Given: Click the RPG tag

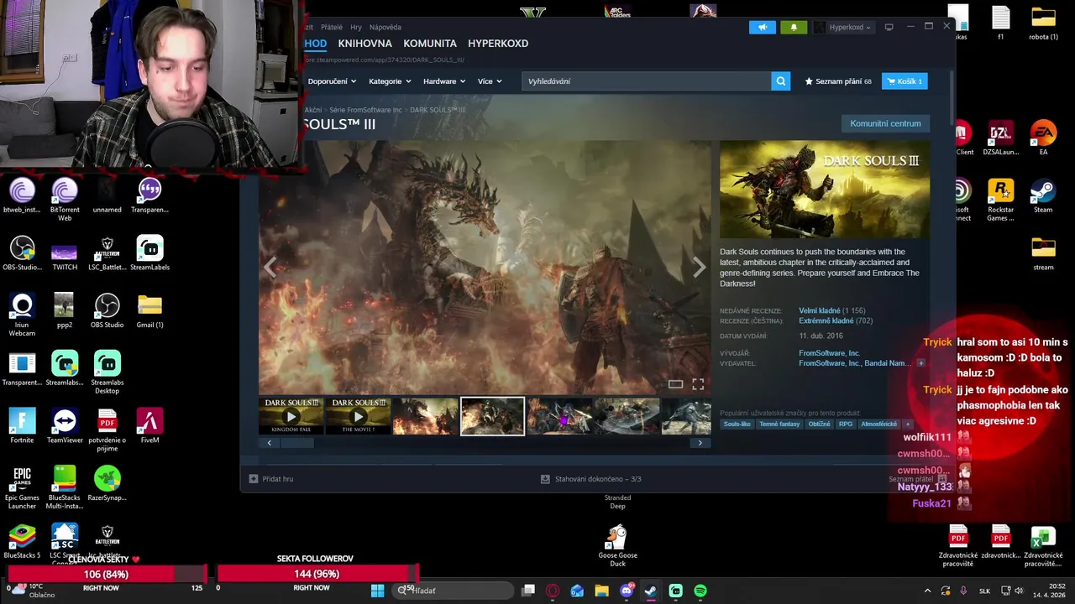Looking at the screenshot, I should [846, 424].
